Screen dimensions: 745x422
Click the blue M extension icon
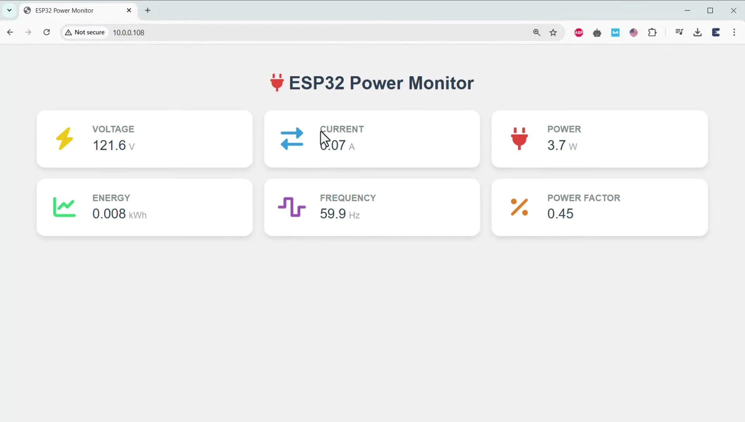(x=615, y=33)
